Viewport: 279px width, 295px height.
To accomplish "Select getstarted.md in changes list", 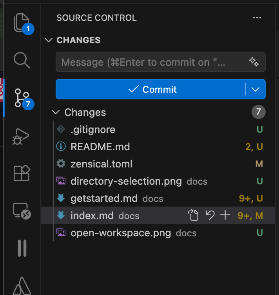I will coord(158,198).
